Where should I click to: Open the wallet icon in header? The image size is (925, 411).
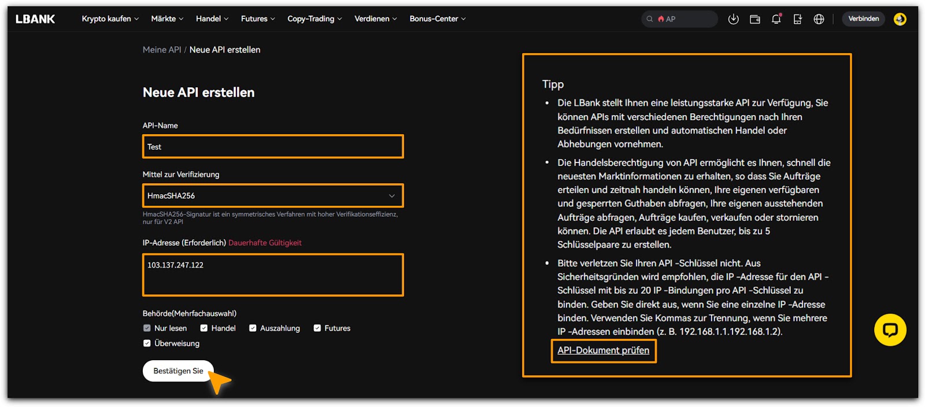pyautogui.click(x=754, y=19)
